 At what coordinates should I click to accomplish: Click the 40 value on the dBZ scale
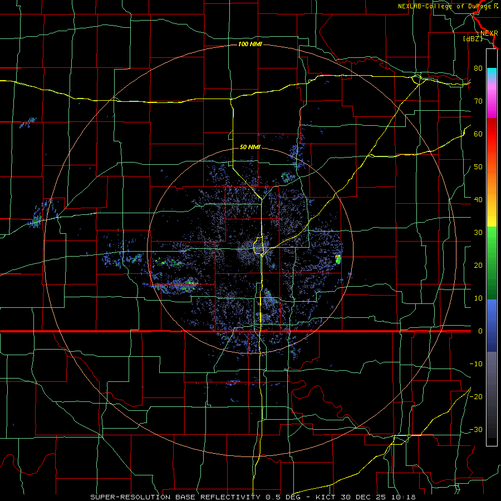tap(478, 200)
